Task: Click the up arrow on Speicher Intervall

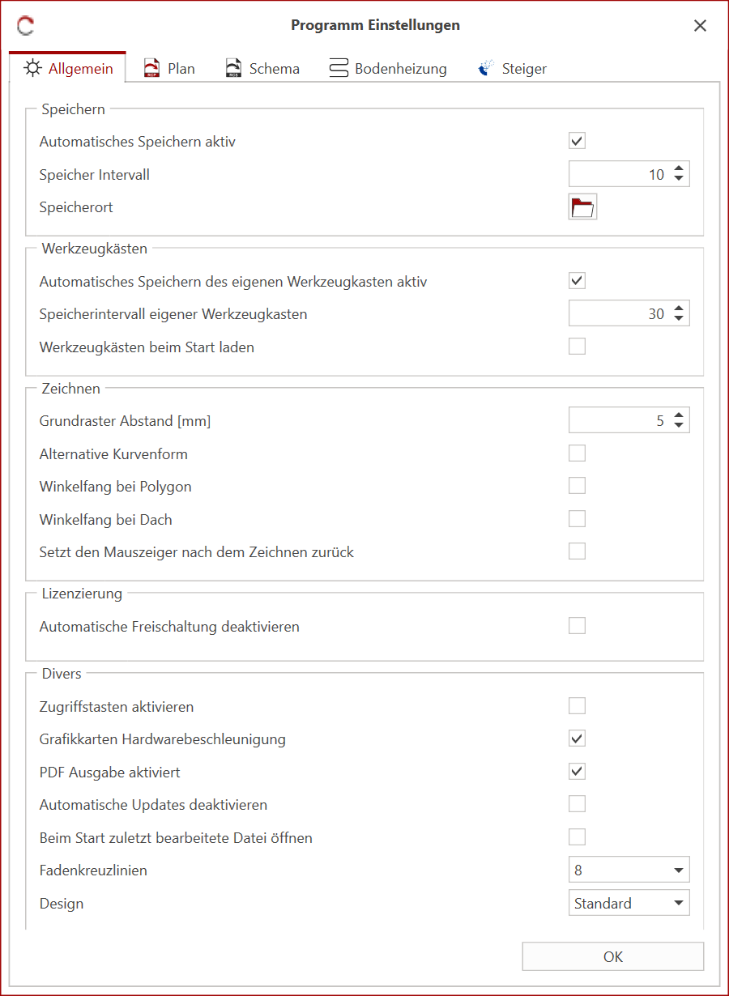Action: click(x=681, y=168)
